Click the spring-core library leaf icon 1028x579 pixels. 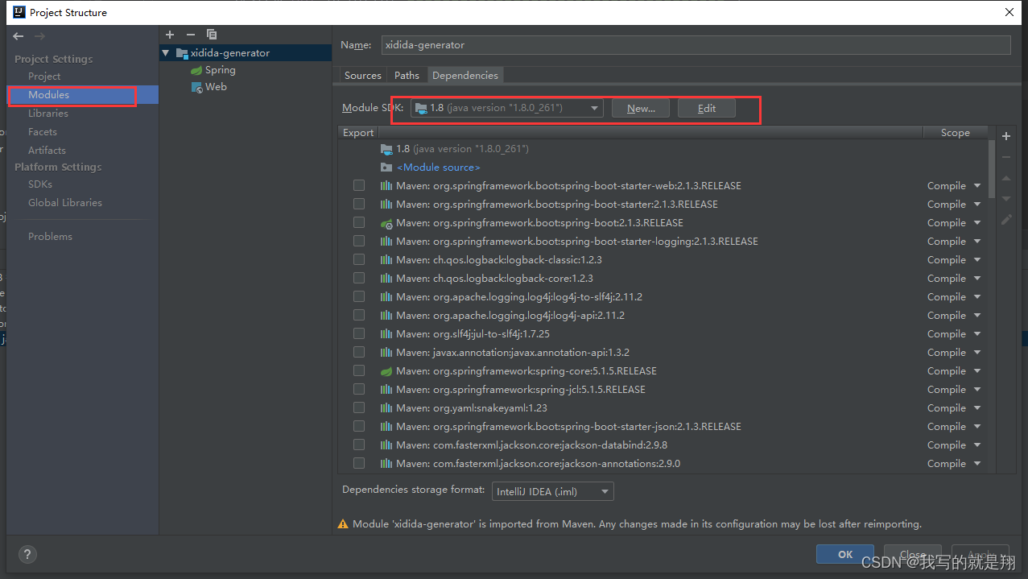click(x=386, y=371)
